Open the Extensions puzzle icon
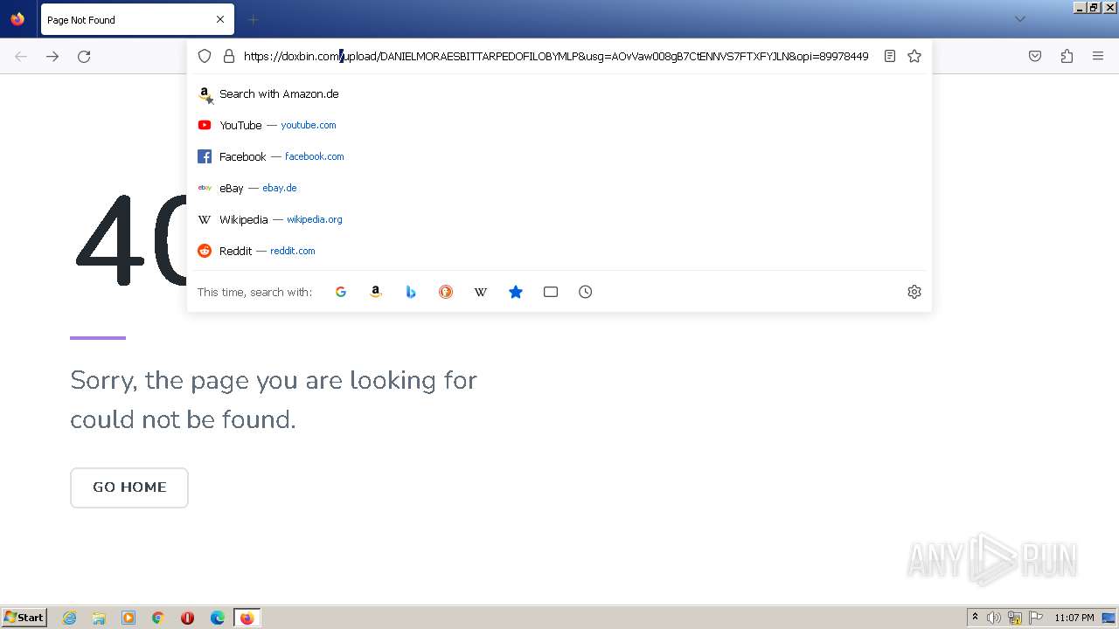The width and height of the screenshot is (1119, 629). tap(1067, 56)
